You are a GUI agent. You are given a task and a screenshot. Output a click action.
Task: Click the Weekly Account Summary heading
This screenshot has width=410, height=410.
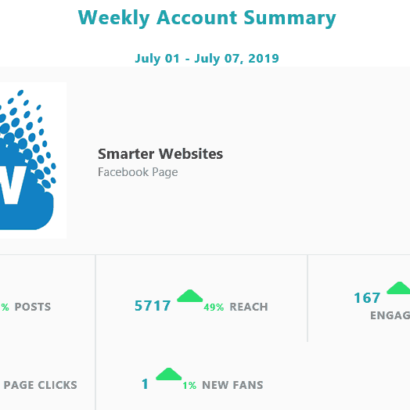[x=207, y=18]
